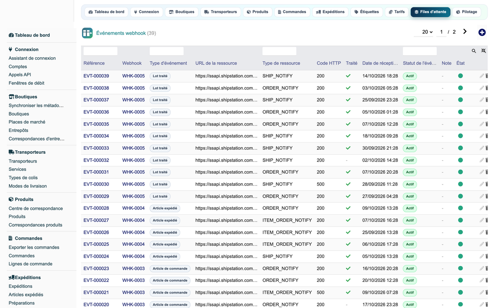Click Actif status badge in EVT-000033 row
497x308 pixels.
tap(410, 148)
